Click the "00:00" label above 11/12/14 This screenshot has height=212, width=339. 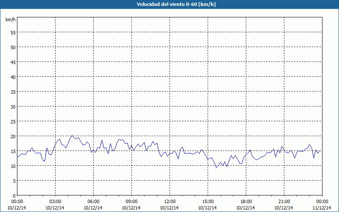[322, 202]
